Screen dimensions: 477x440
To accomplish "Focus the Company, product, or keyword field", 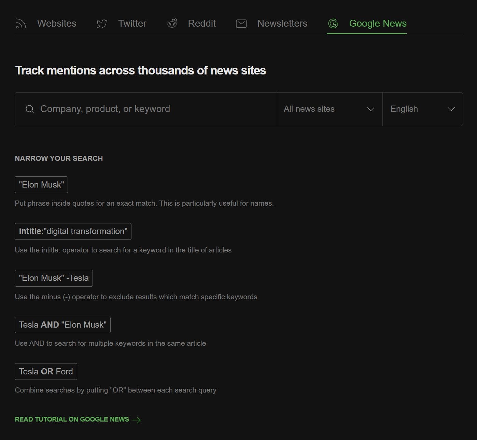I will click(145, 109).
